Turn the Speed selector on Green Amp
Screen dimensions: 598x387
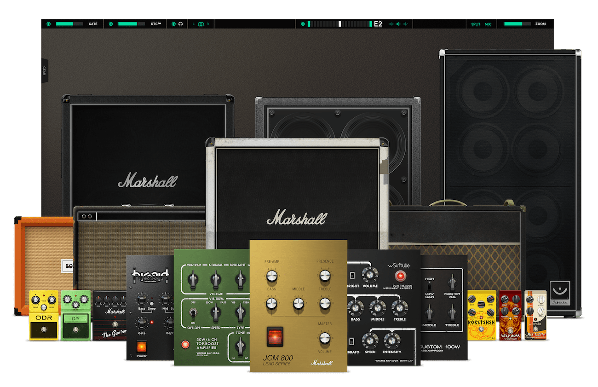click(215, 312)
